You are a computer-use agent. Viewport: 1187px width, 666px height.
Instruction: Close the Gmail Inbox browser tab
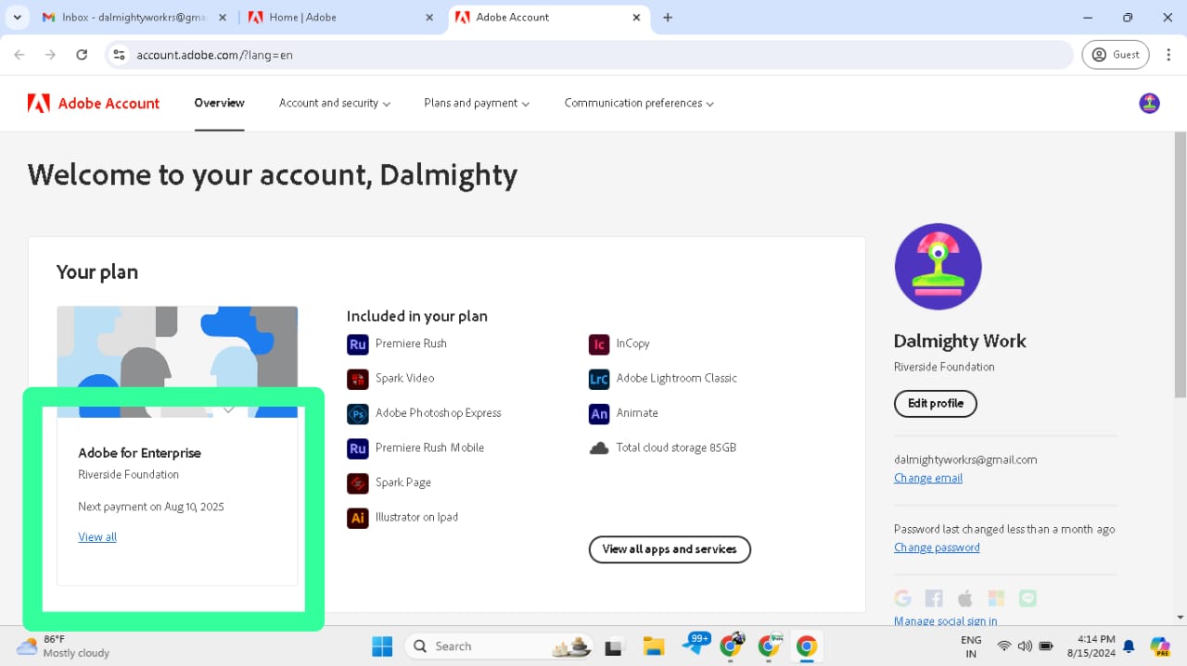[221, 18]
